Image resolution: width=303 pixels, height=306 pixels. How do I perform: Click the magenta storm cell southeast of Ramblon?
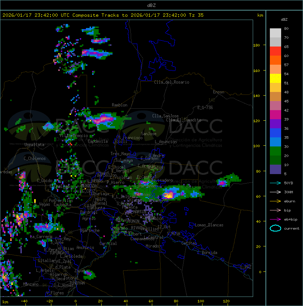[104, 119]
